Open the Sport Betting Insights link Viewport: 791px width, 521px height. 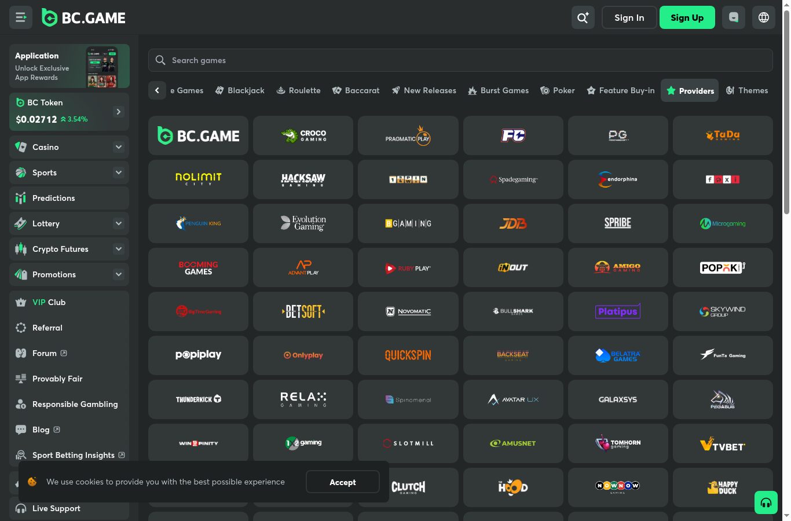pyautogui.click(x=69, y=455)
